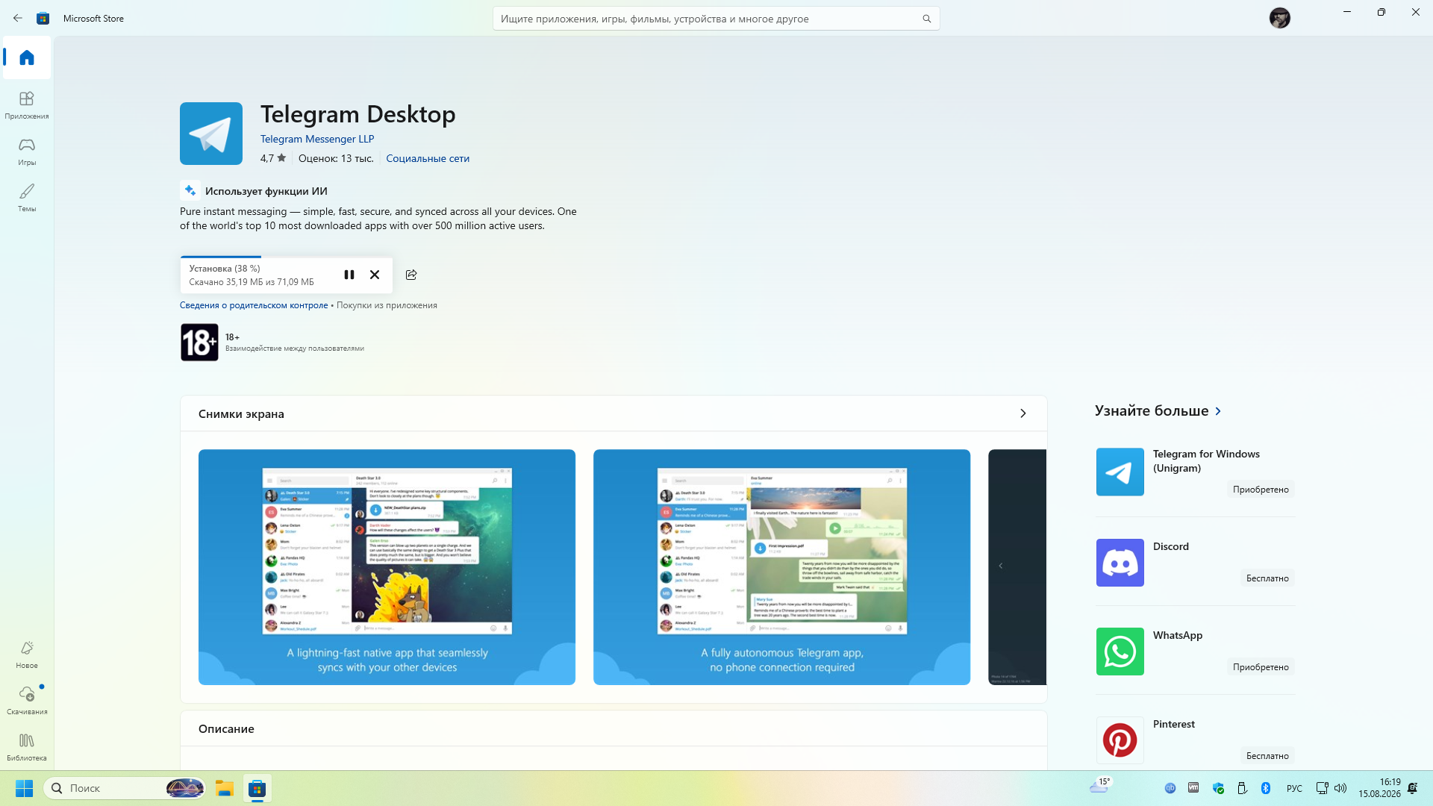Screen dimensions: 1433x806
Task: Click the VMware tray icon
Action: click(x=1193, y=788)
